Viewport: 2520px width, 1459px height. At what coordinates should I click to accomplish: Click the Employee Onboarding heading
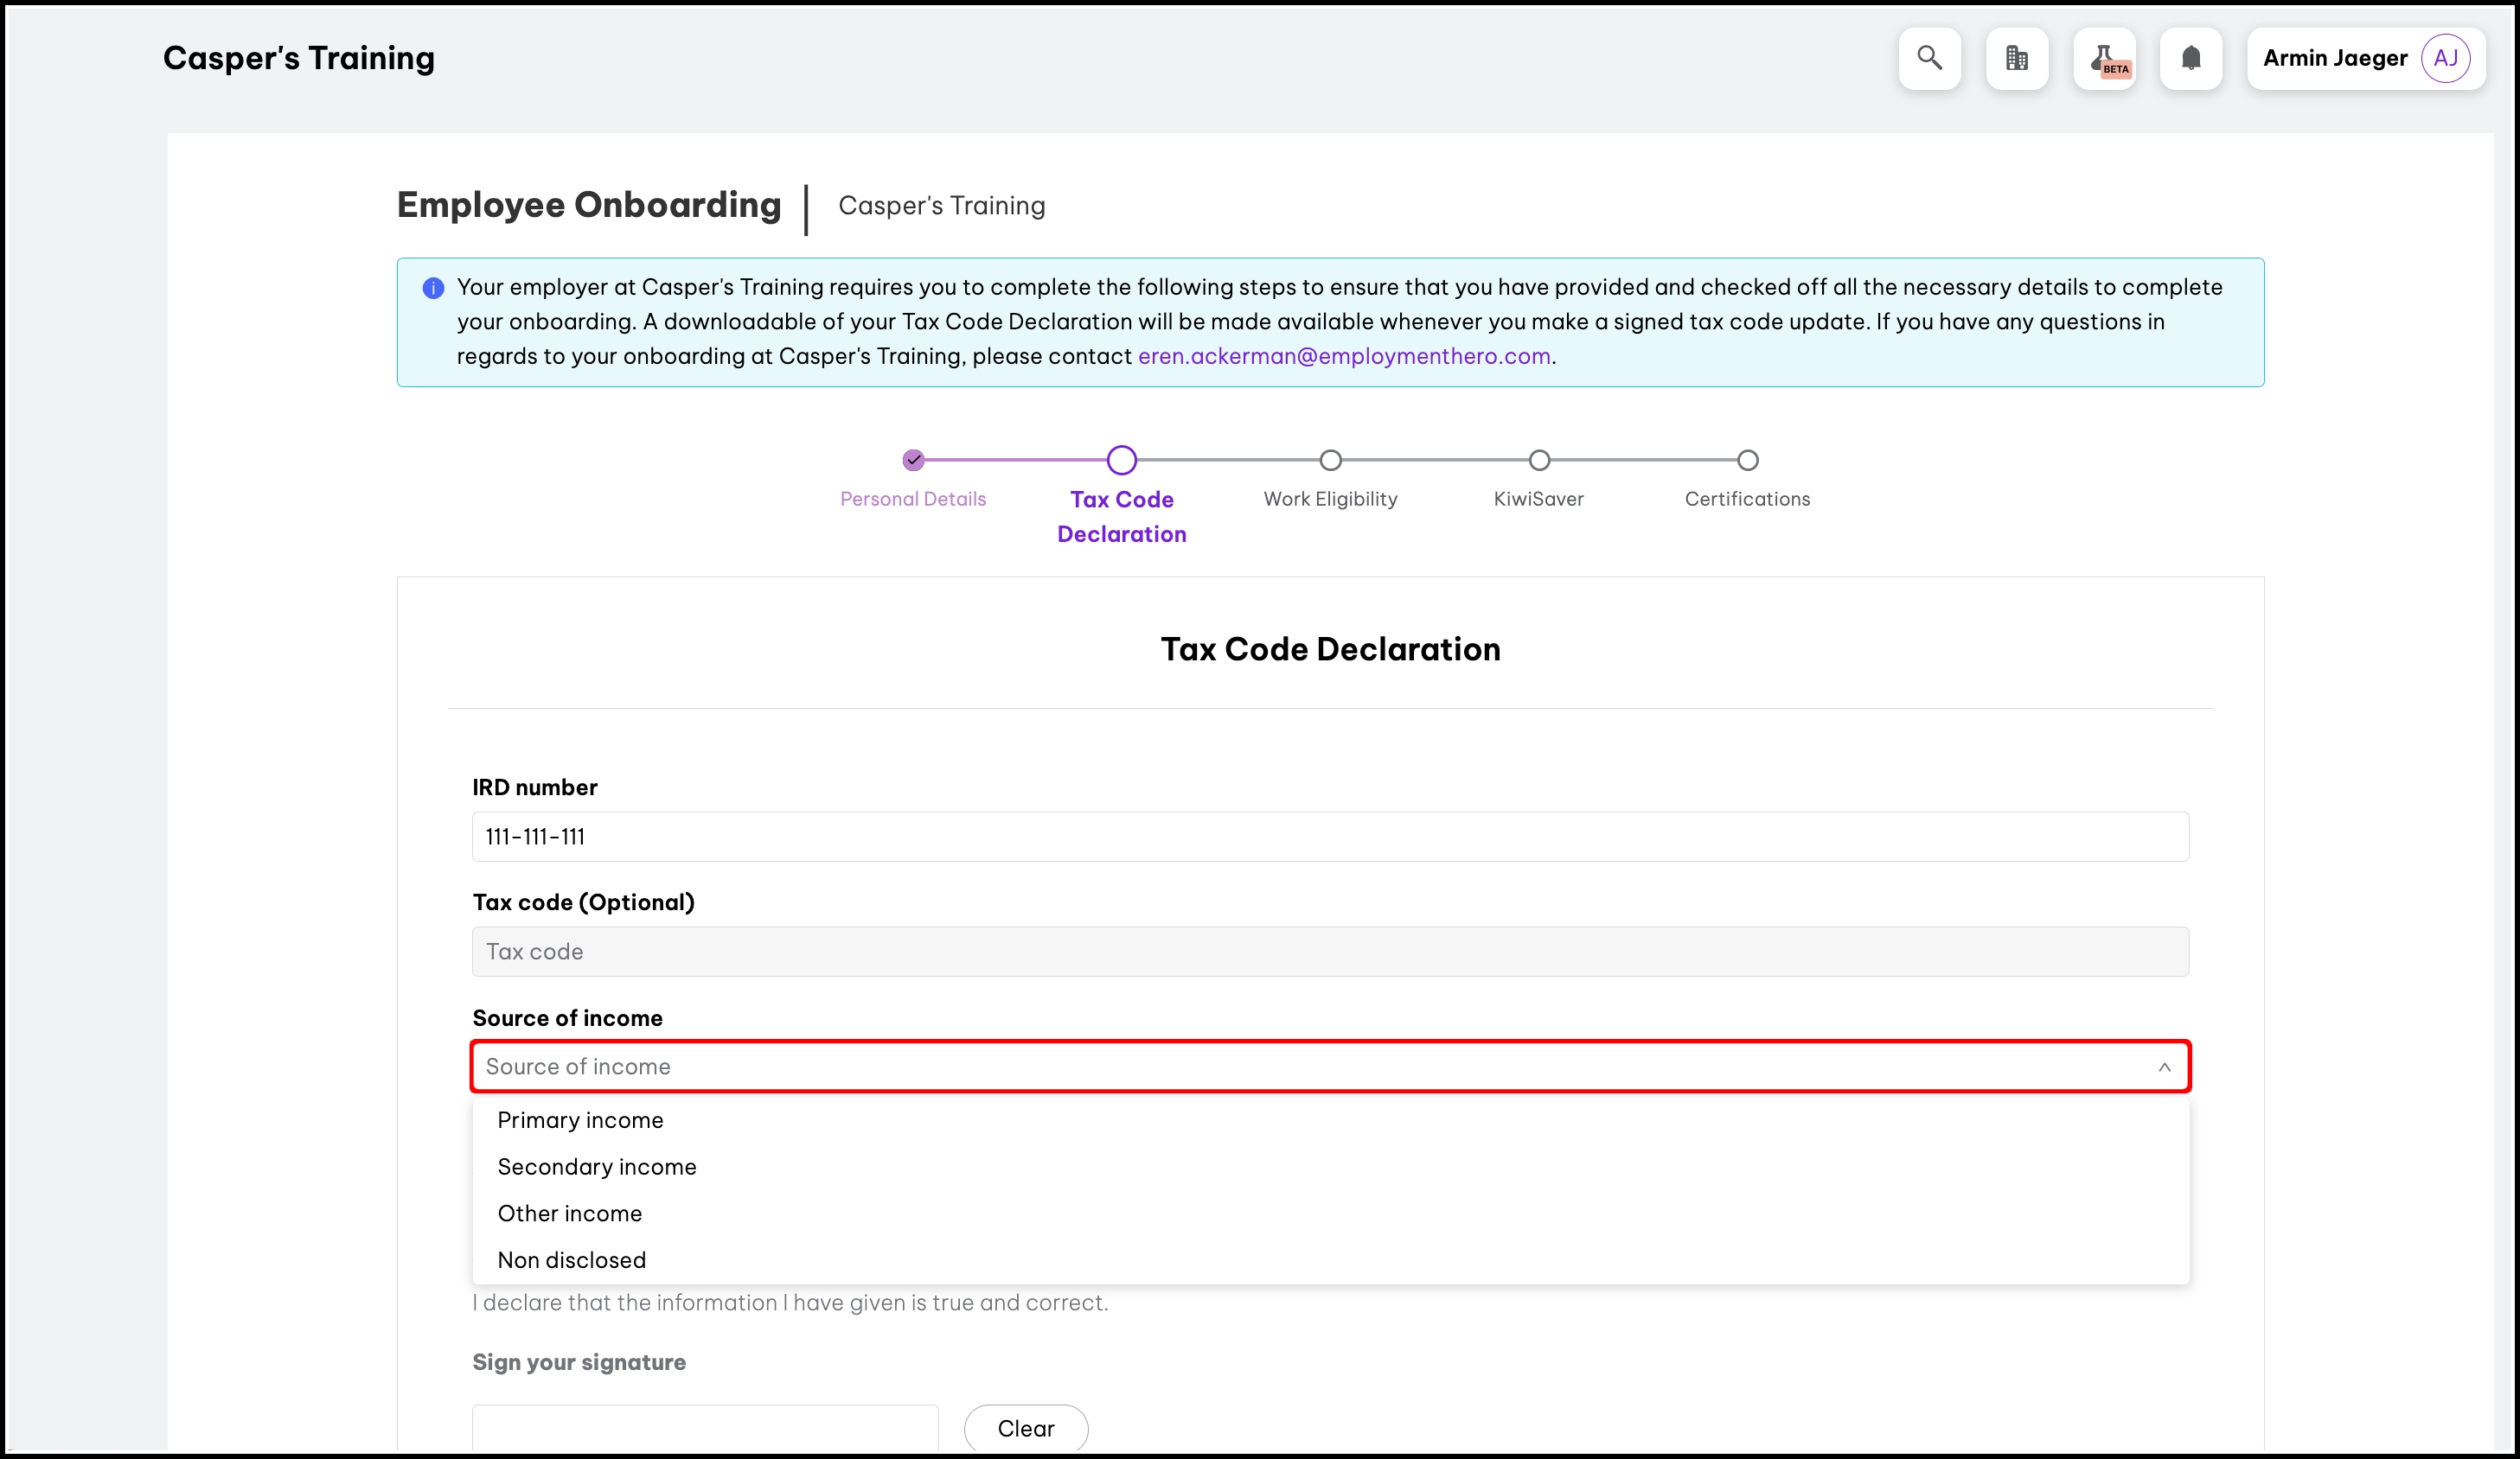[589, 205]
